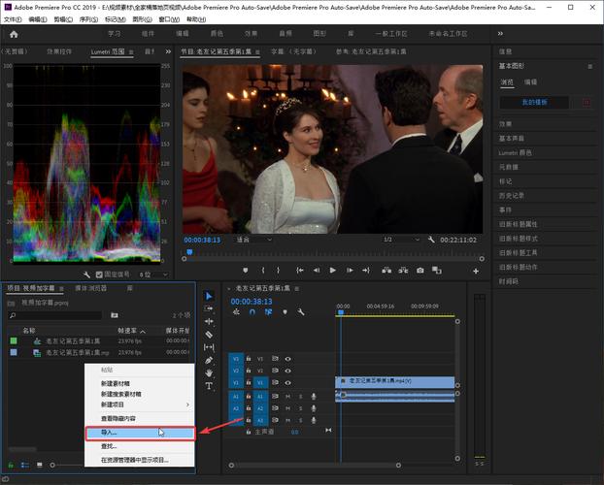Screen dimensions: 604x485
Task: Step forward one frame
Action: pyautogui.click(x=350, y=271)
